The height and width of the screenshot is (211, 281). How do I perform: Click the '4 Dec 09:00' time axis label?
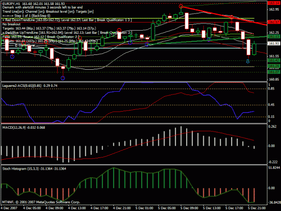click(x=54, y=208)
